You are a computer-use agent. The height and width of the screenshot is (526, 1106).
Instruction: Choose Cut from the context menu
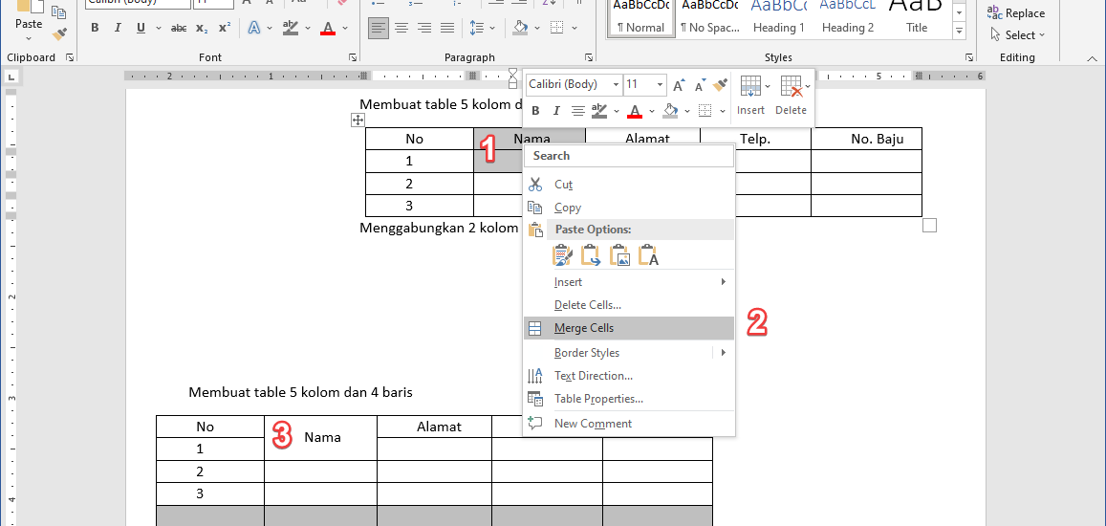[x=630, y=185]
